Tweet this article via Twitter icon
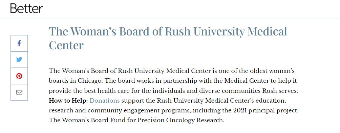This screenshot has width=340, height=133. (19, 59)
